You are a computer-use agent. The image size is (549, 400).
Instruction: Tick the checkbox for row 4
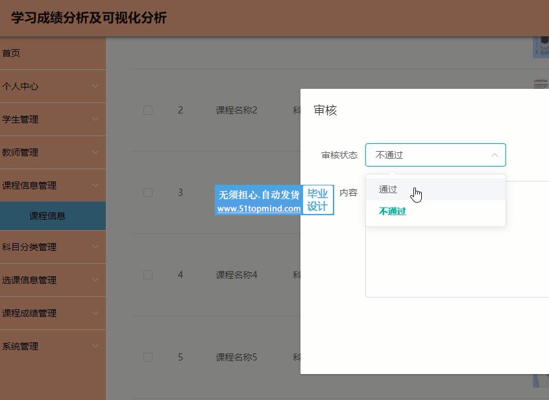pyautogui.click(x=148, y=275)
